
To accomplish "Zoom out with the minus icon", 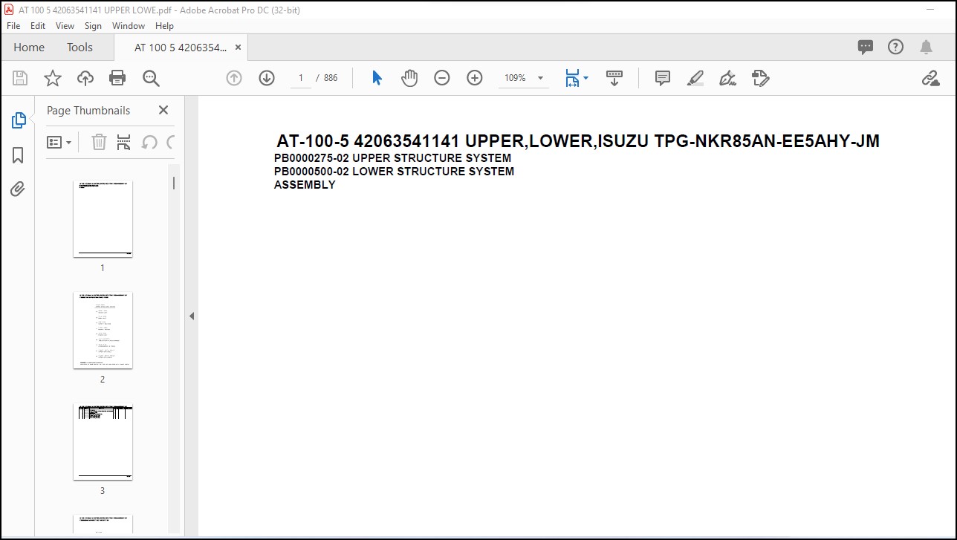I will click(442, 78).
